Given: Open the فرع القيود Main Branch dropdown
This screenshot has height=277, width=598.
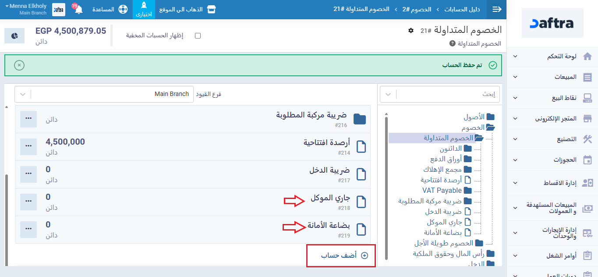Looking at the screenshot, I should 104,94.
